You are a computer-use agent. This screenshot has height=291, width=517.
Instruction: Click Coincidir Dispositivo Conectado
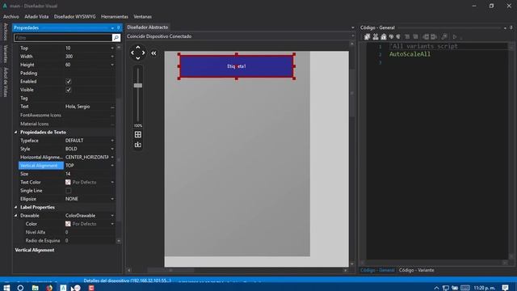click(x=159, y=36)
